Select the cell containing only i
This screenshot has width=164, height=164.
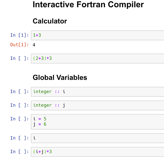click(x=98, y=138)
